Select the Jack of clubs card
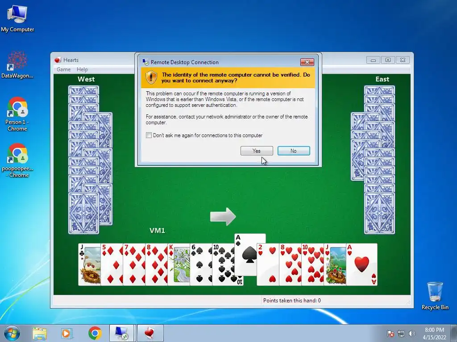This screenshot has height=342, width=457. [89, 265]
